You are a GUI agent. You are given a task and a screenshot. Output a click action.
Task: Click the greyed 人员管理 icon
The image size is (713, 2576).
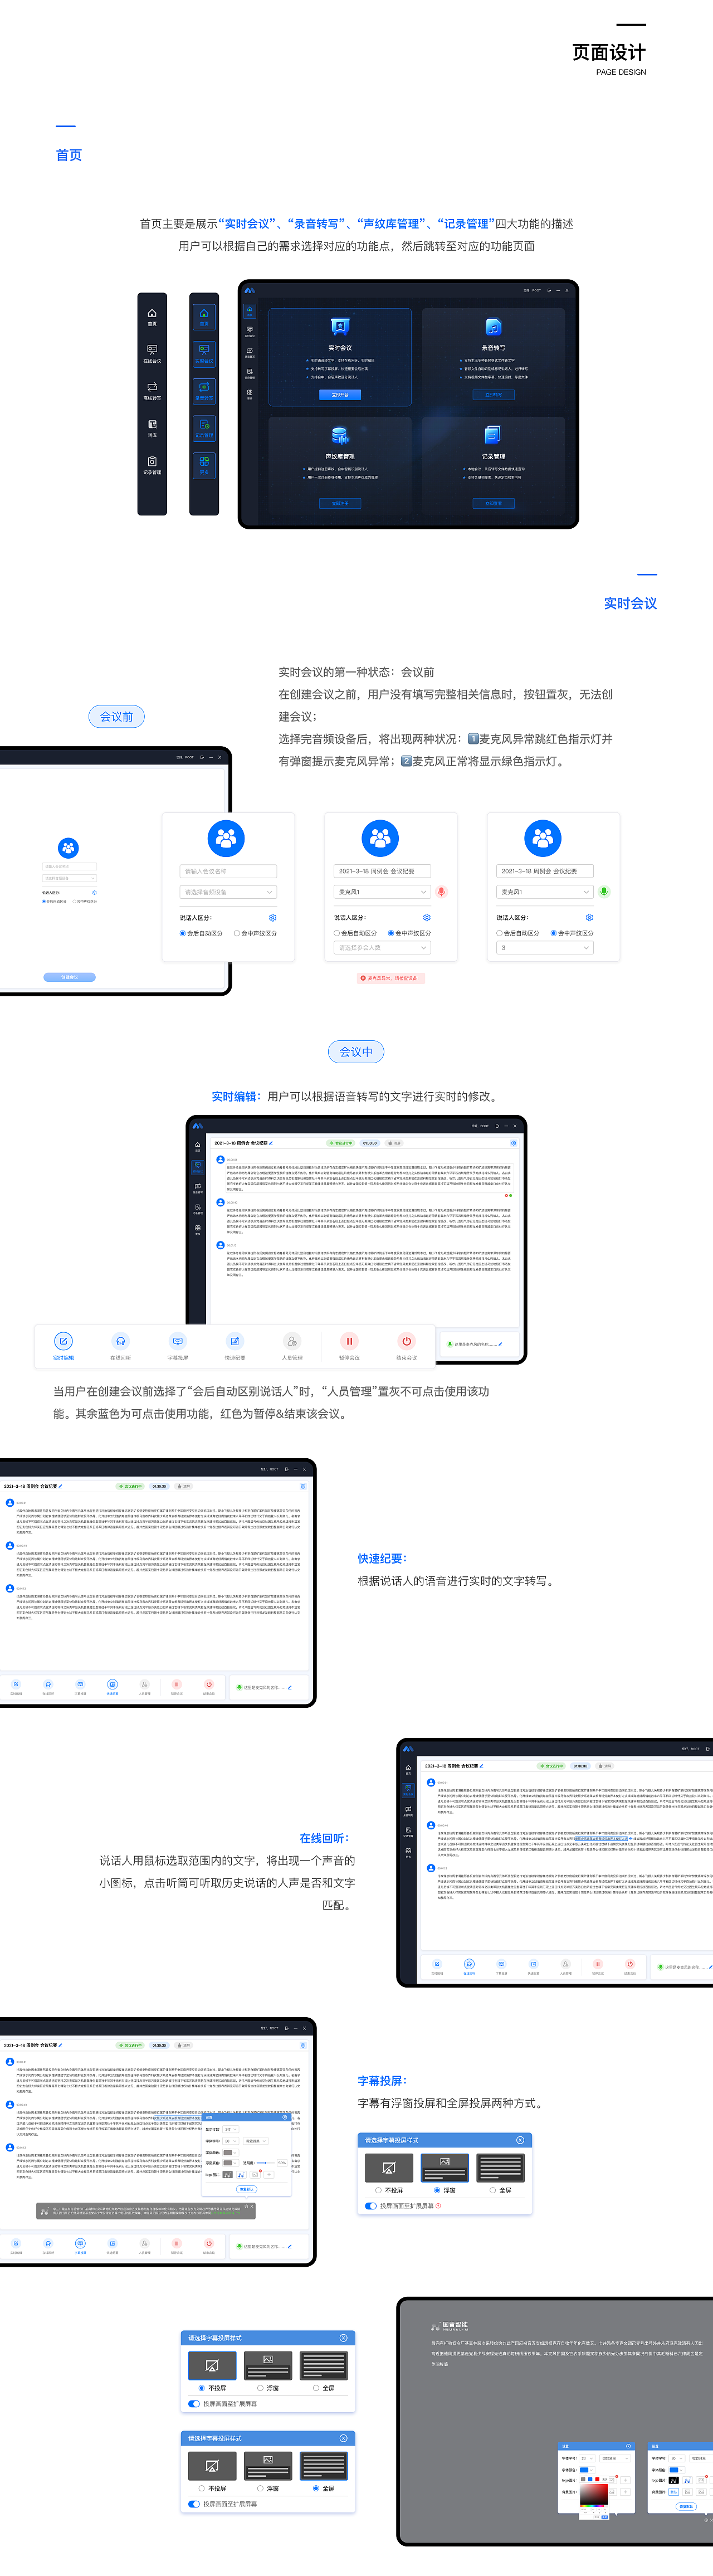click(292, 1341)
